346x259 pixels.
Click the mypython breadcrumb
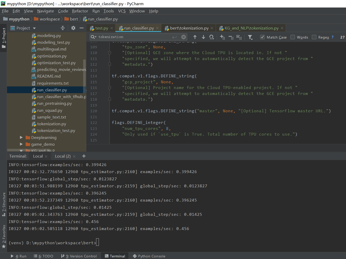(x=17, y=19)
